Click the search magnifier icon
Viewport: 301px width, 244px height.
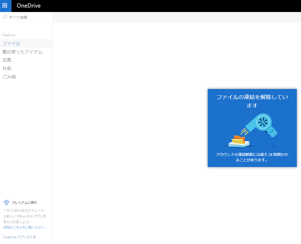pyautogui.click(x=5, y=17)
